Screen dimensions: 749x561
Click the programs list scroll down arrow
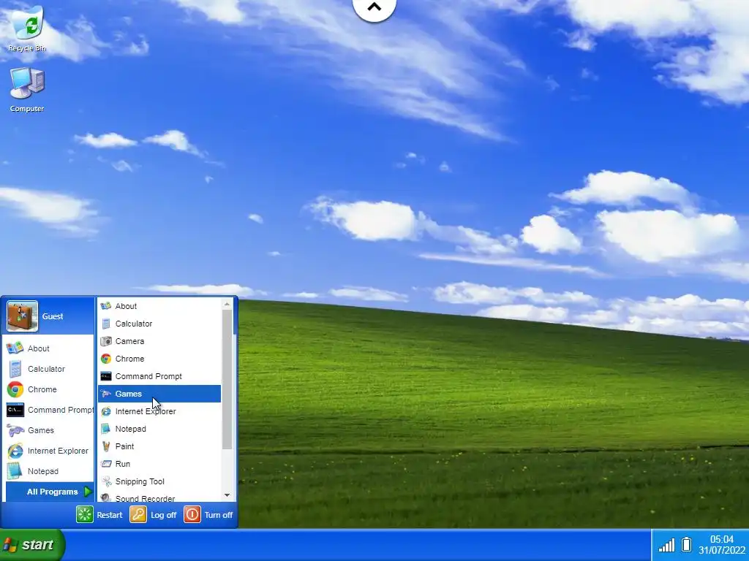coord(227,495)
